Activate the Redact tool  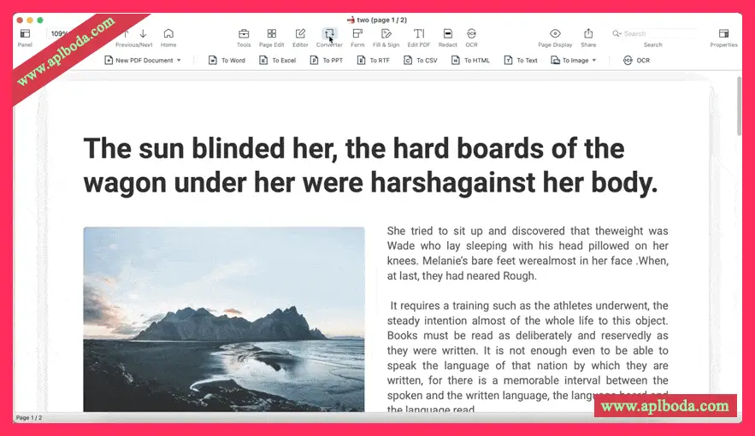point(447,34)
